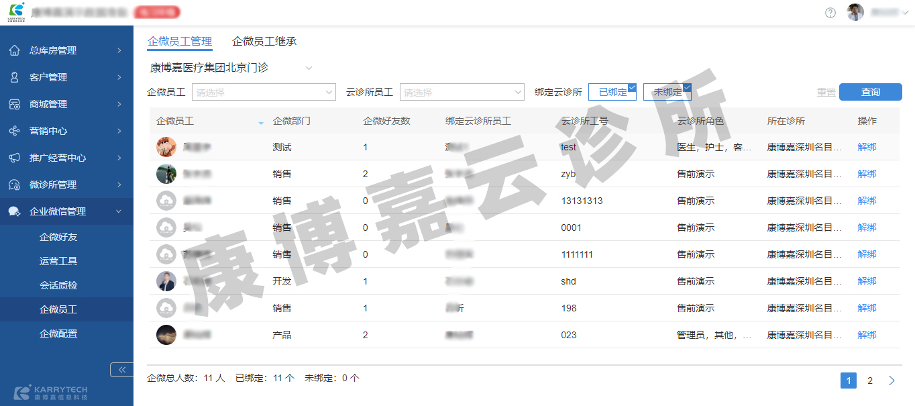Collapse the 企业微信管理 menu chevron
Viewport: 915px width, 406px height.
pyautogui.click(x=119, y=211)
